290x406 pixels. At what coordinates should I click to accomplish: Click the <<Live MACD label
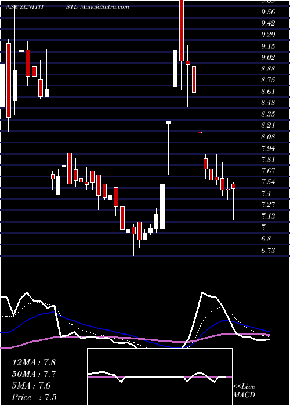[244, 391]
